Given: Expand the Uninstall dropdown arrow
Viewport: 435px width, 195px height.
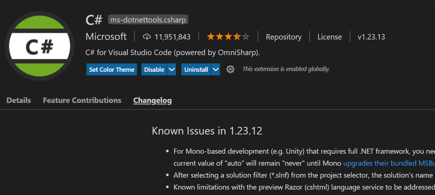Looking at the screenshot, I should (x=216, y=70).
